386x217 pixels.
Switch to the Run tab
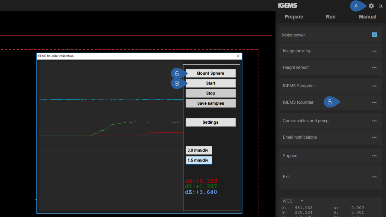331,17
